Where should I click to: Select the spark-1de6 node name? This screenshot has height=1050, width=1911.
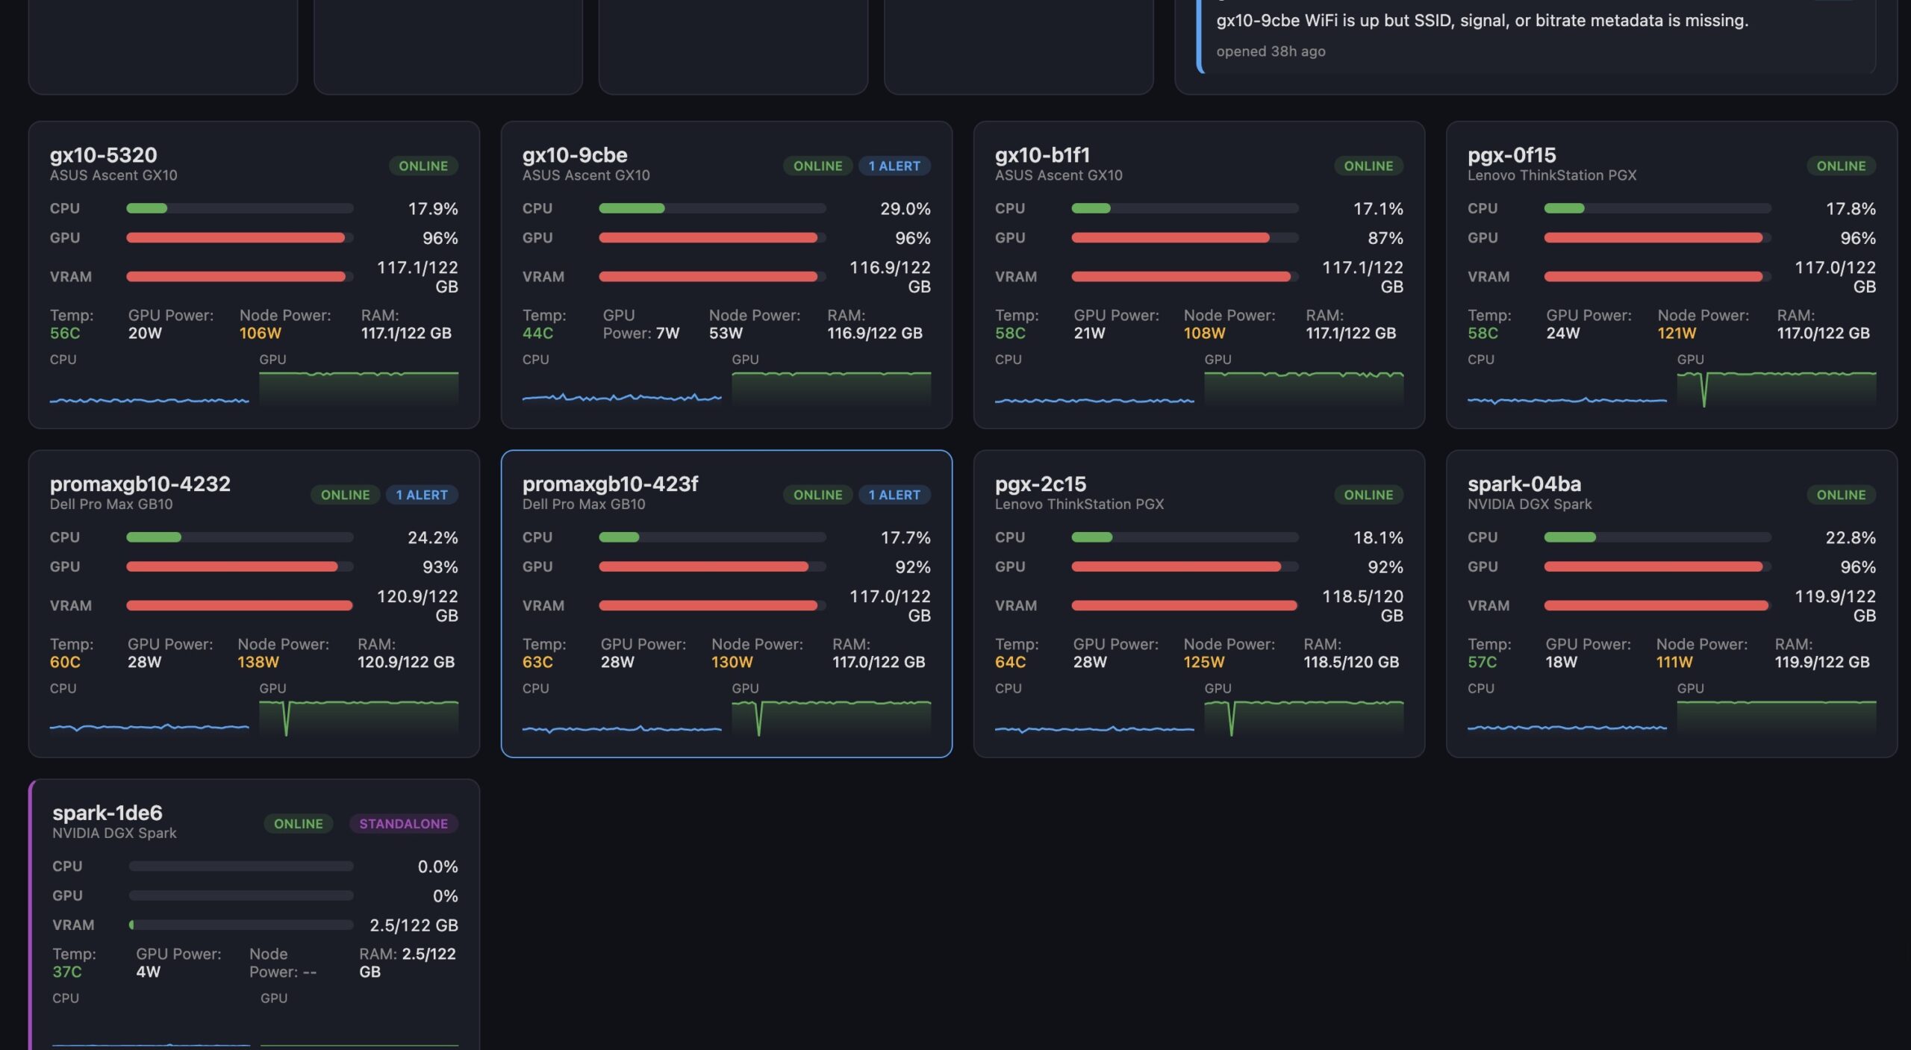point(107,813)
